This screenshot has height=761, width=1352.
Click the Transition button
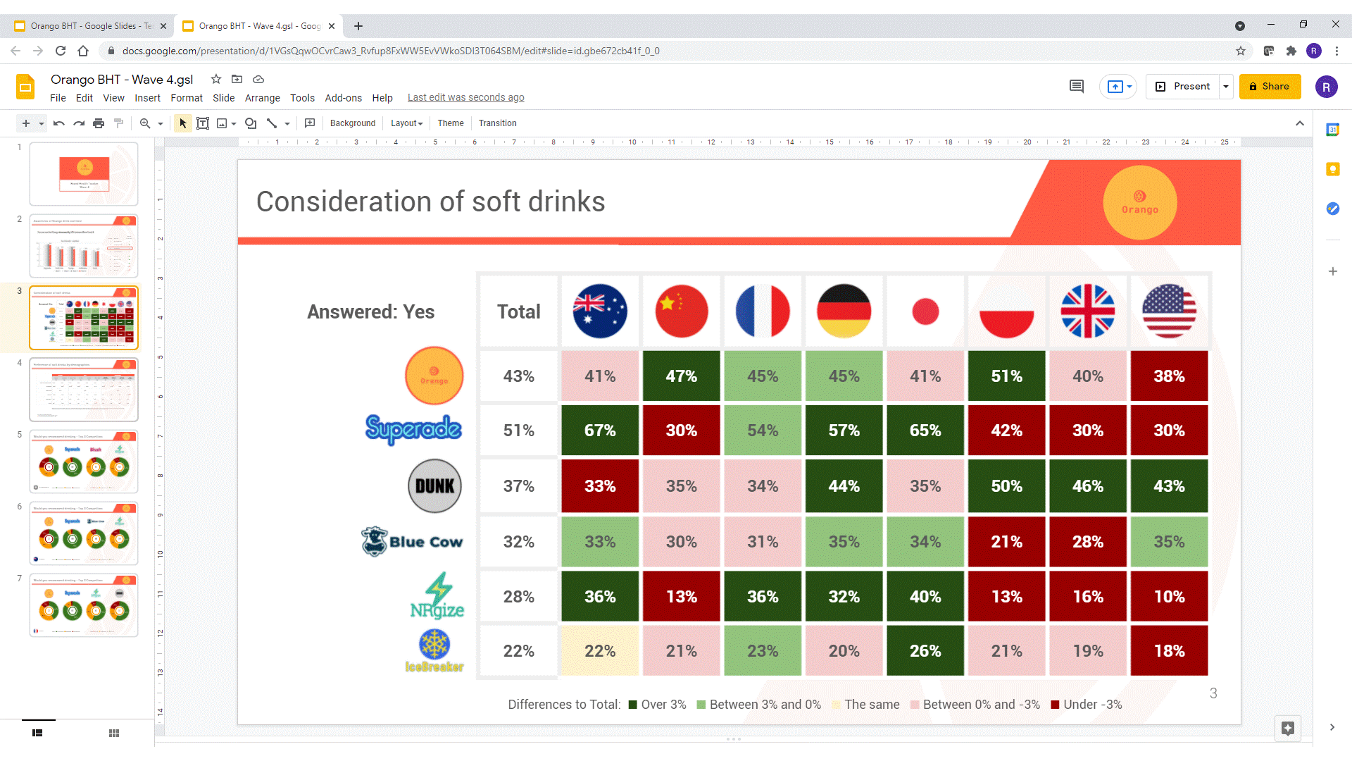[x=498, y=123]
